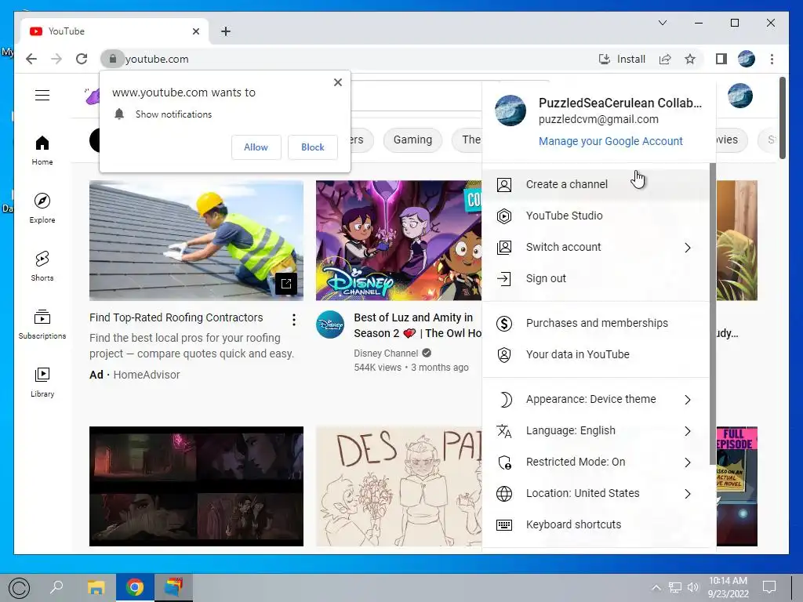Click Best of Luz and Amity video title

point(417,325)
